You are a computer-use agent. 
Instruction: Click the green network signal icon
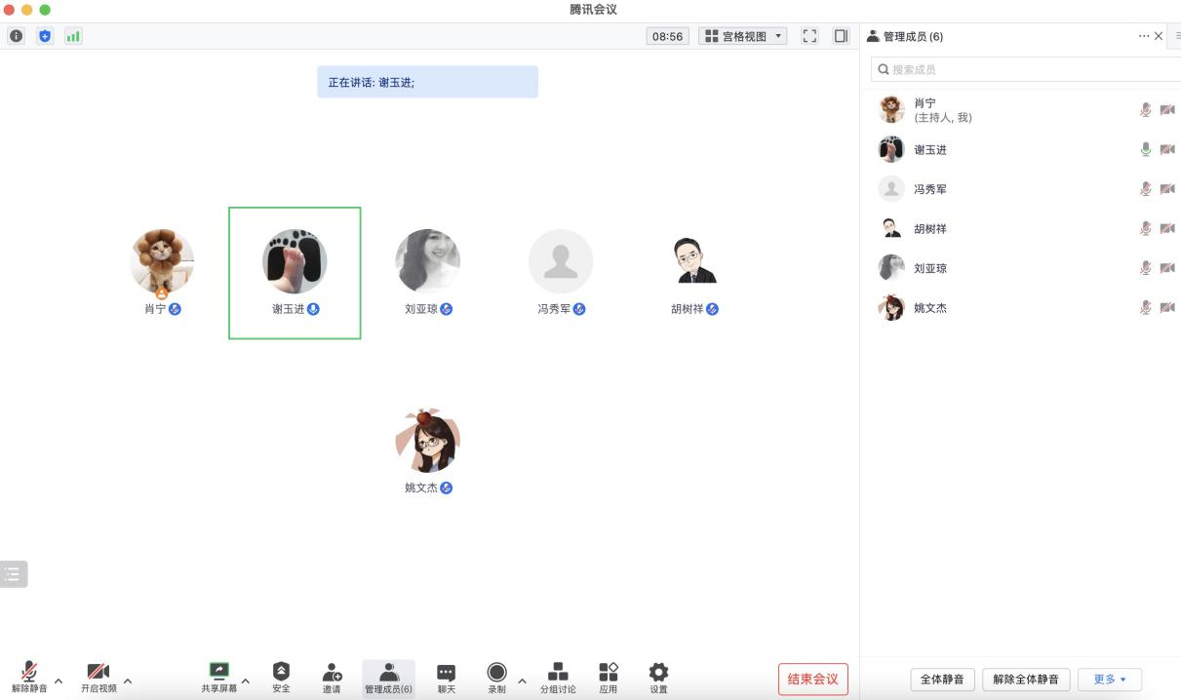[x=73, y=36]
